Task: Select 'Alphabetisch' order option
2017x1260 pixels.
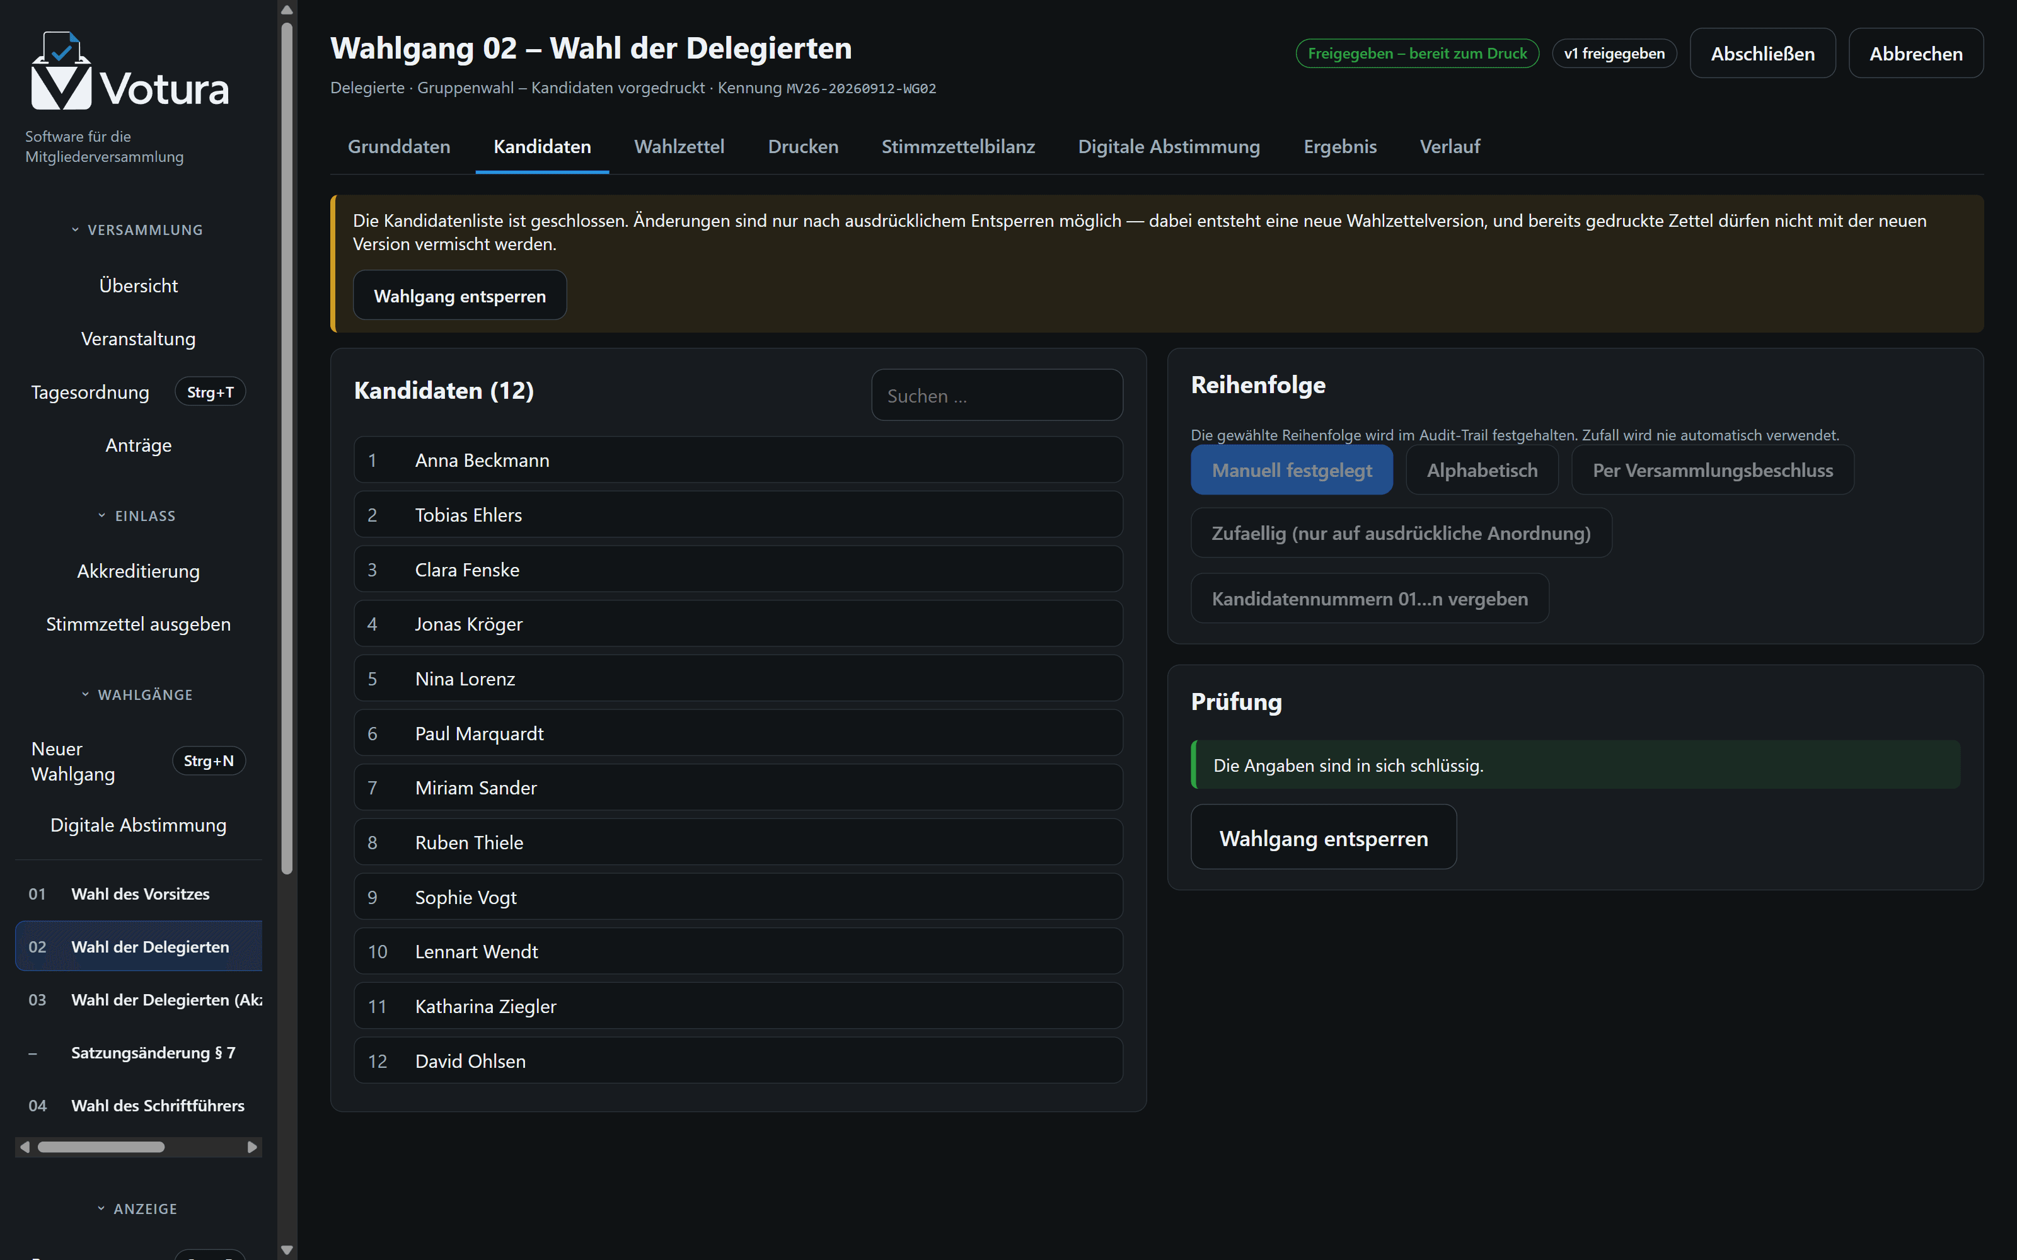Action: point(1482,470)
